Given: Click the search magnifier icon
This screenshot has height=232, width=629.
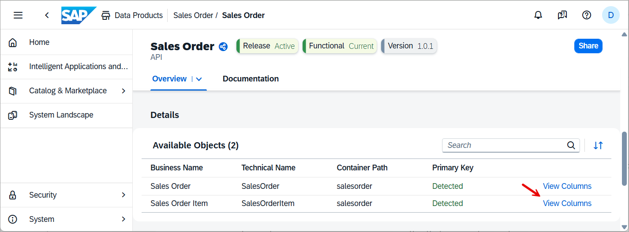Looking at the screenshot, I should point(571,145).
